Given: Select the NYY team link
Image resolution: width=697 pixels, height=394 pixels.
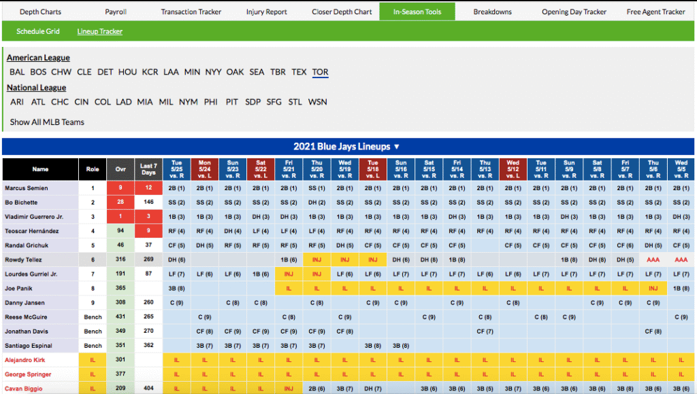Looking at the screenshot, I should pyautogui.click(x=213, y=72).
